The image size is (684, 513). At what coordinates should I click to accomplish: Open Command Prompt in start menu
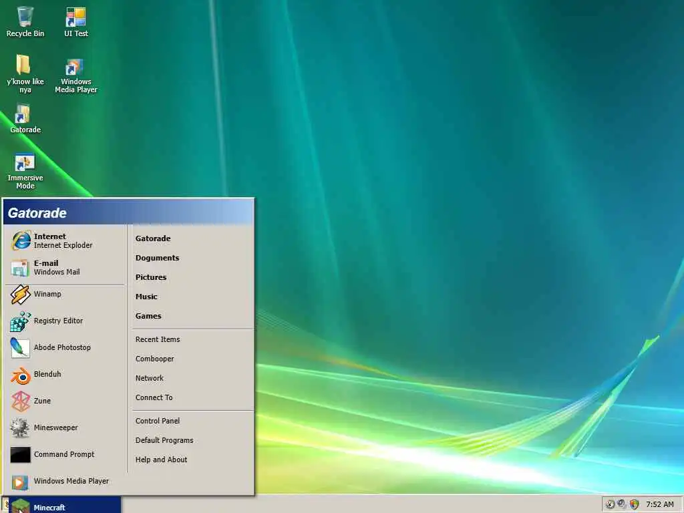point(65,454)
